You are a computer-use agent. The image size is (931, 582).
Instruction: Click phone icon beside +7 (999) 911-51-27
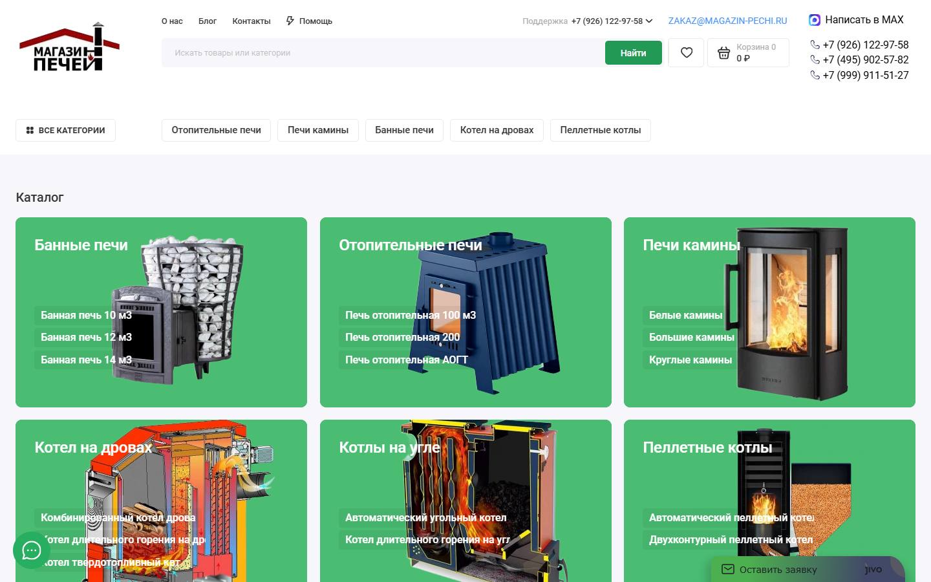pos(815,75)
